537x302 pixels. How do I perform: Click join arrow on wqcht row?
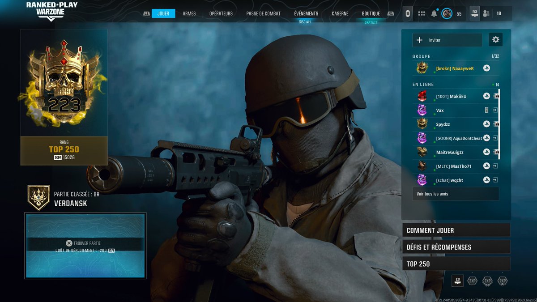495,180
